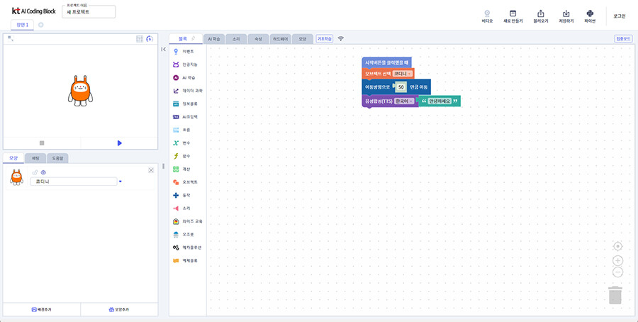Switch to the 채팅 tab
This screenshot has width=638, height=322.
[35, 158]
